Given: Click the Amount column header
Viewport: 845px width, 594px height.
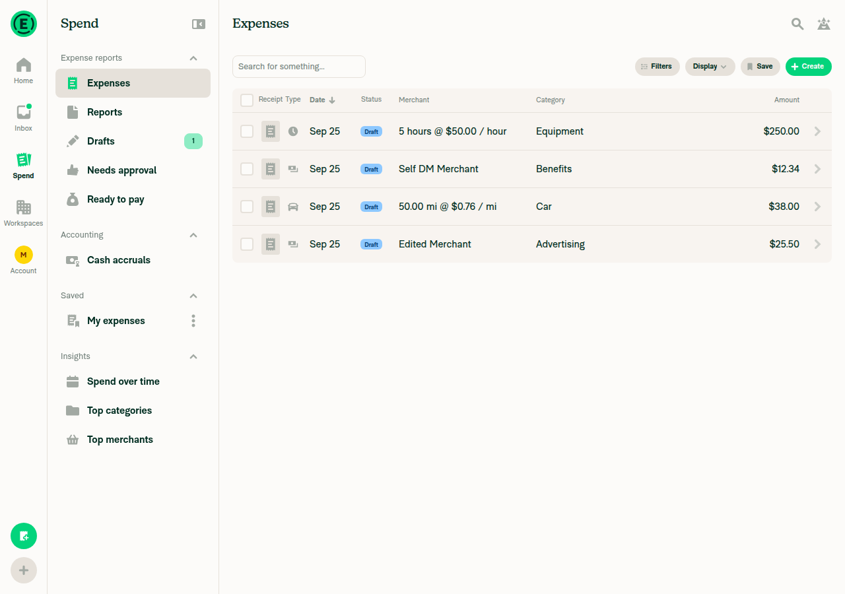Looking at the screenshot, I should coord(787,100).
